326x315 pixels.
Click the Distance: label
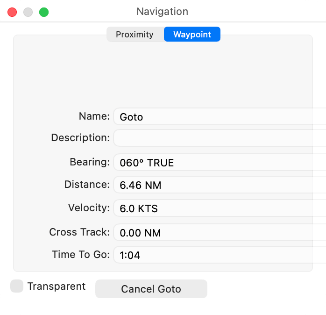coord(87,184)
